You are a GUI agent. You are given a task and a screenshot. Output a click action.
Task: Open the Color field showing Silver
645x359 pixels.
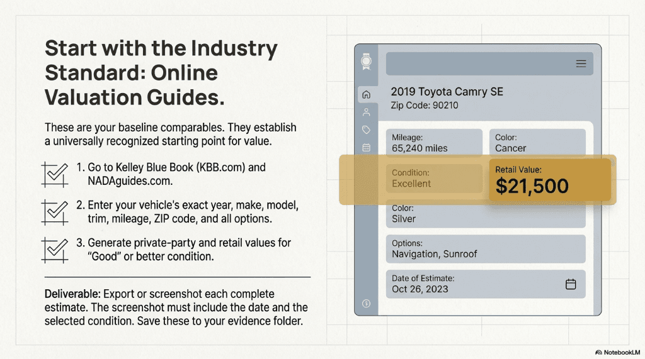click(x=485, y=214)
